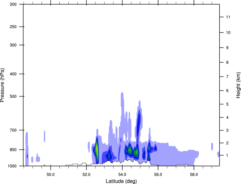Click the 200 pressure axis label

coord(13,4)
